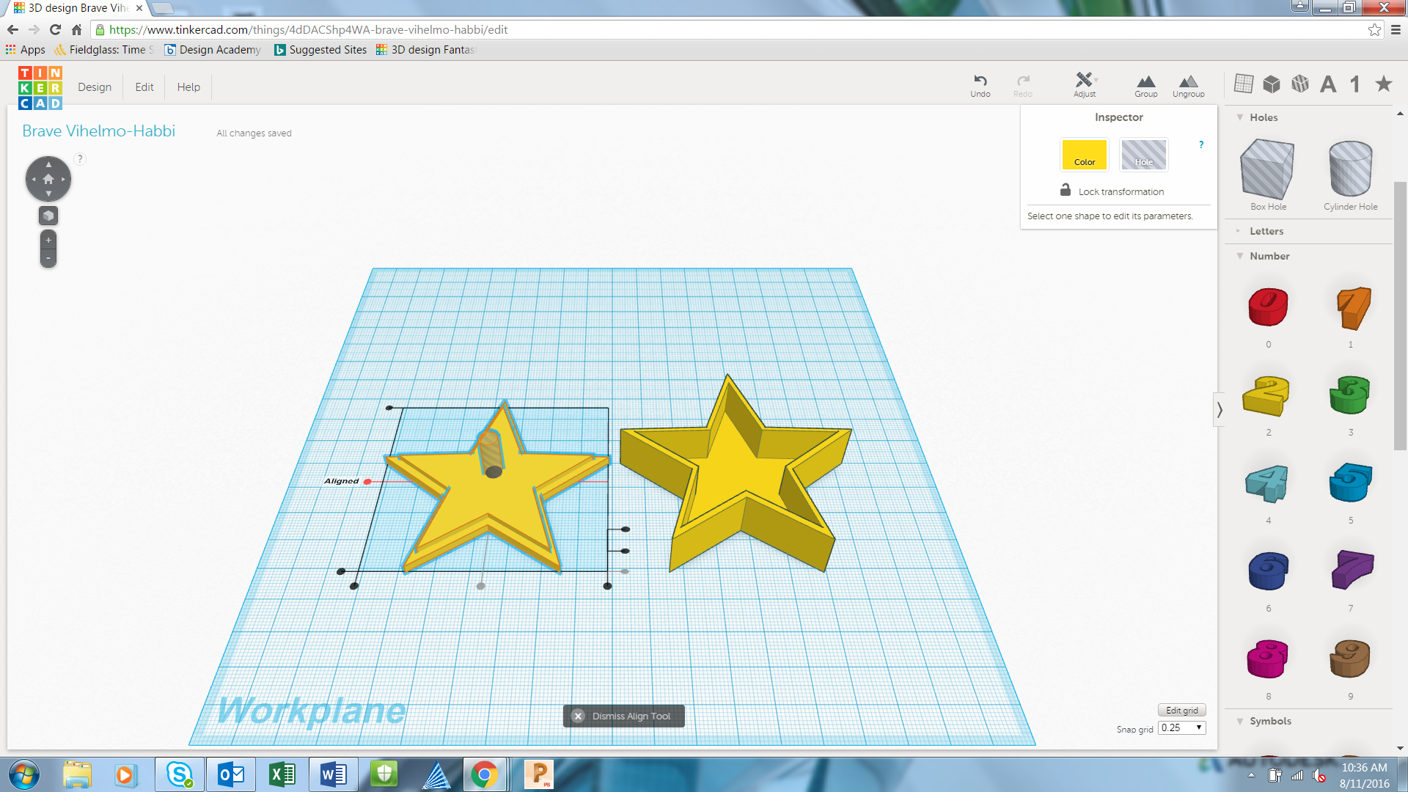
Task: Click the home view navigation icon
Action: (x=48, y=179)
